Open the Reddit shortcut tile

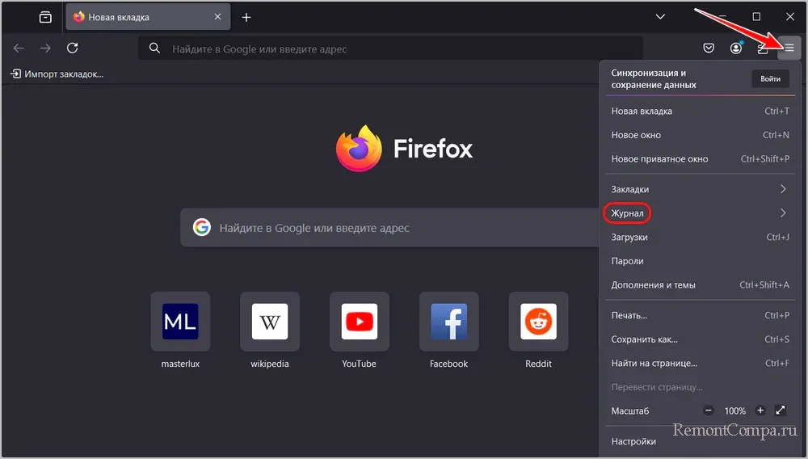(538, 322)
